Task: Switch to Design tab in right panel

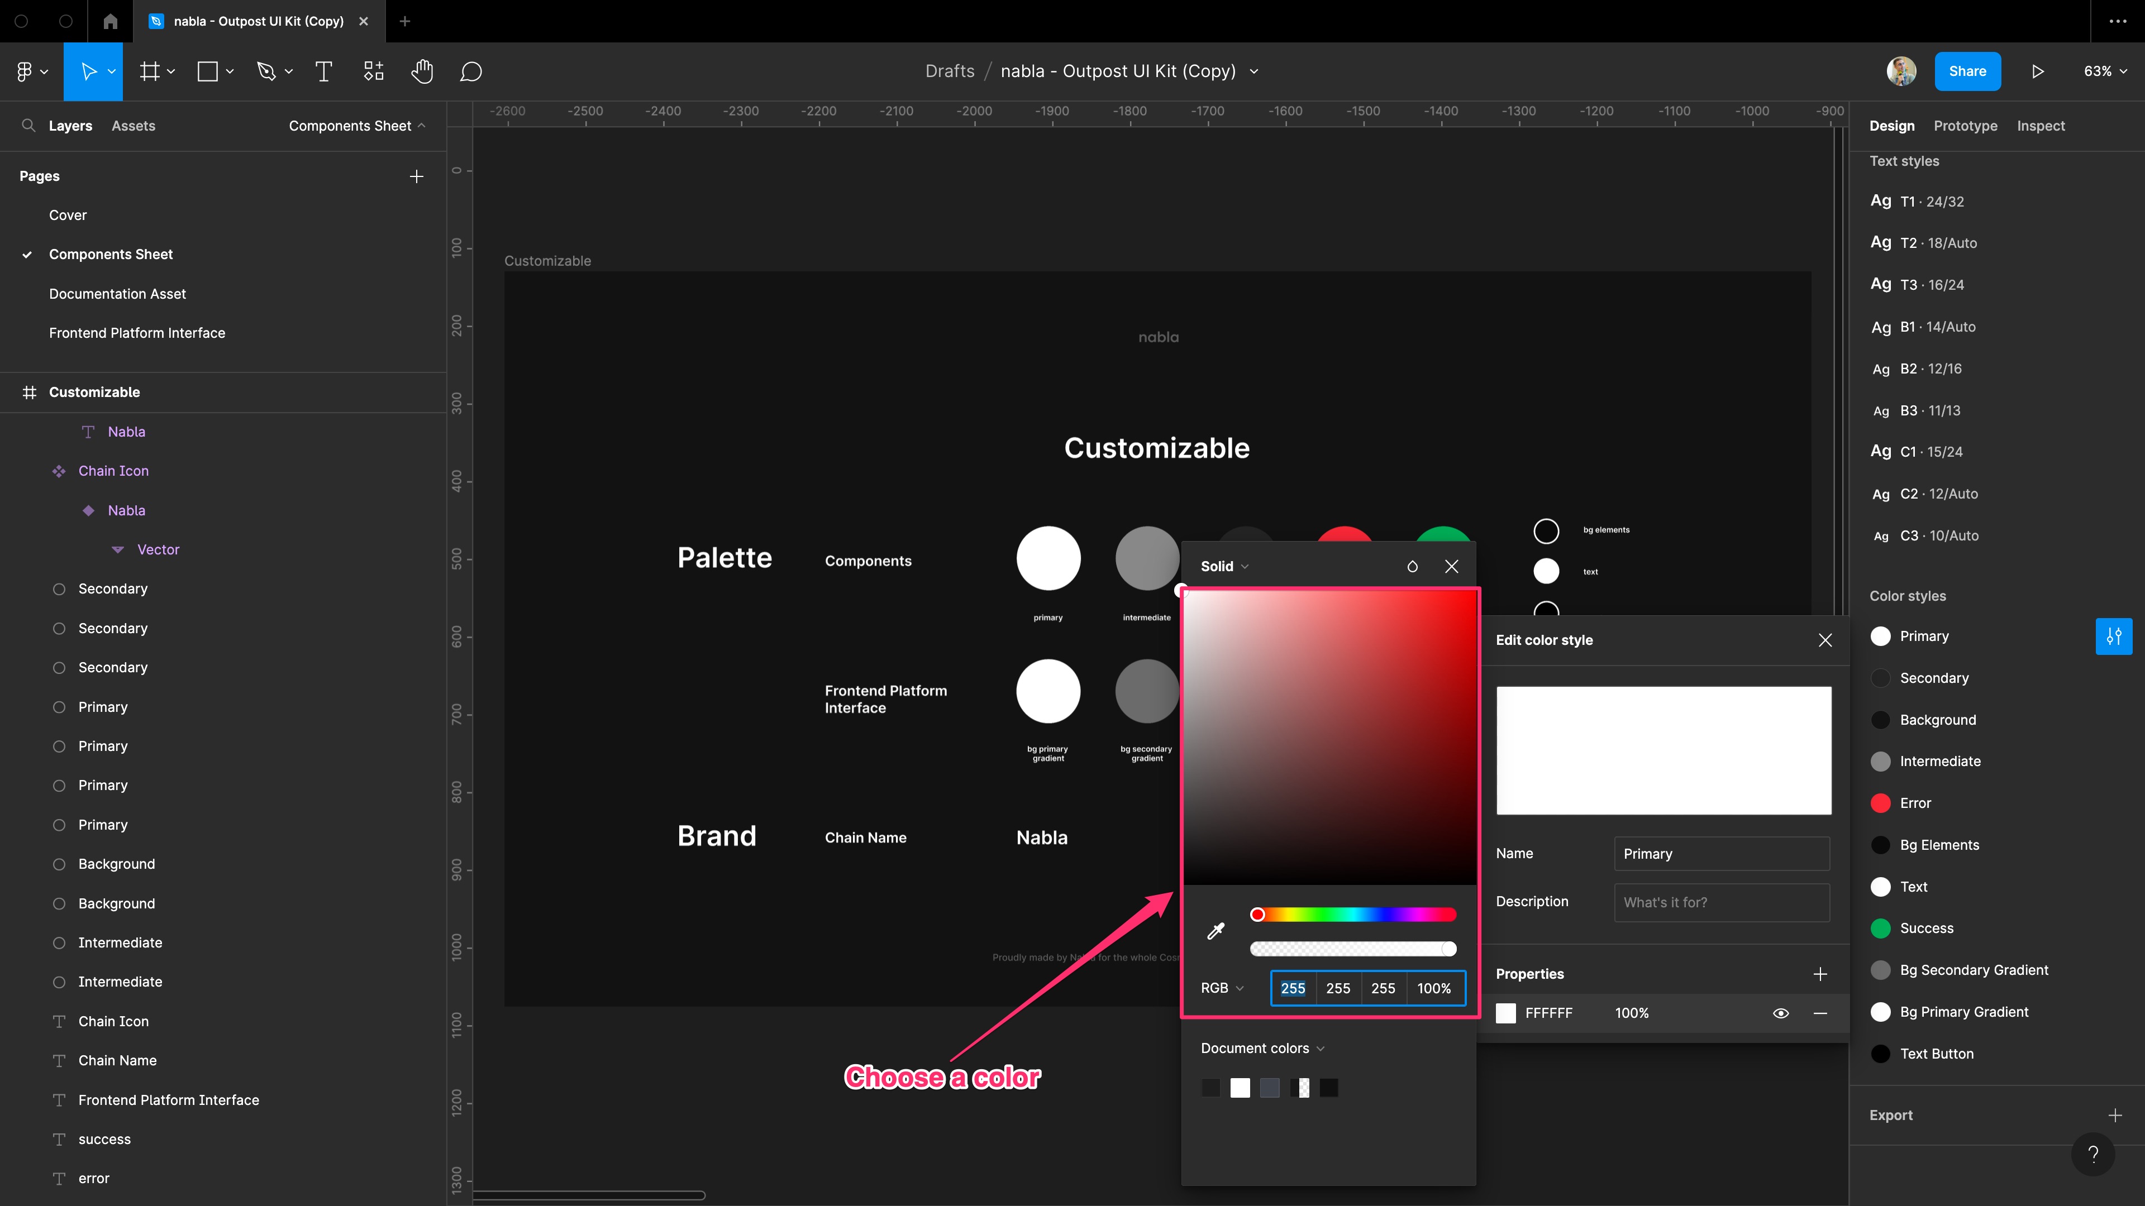Action: click(1891, 125)
